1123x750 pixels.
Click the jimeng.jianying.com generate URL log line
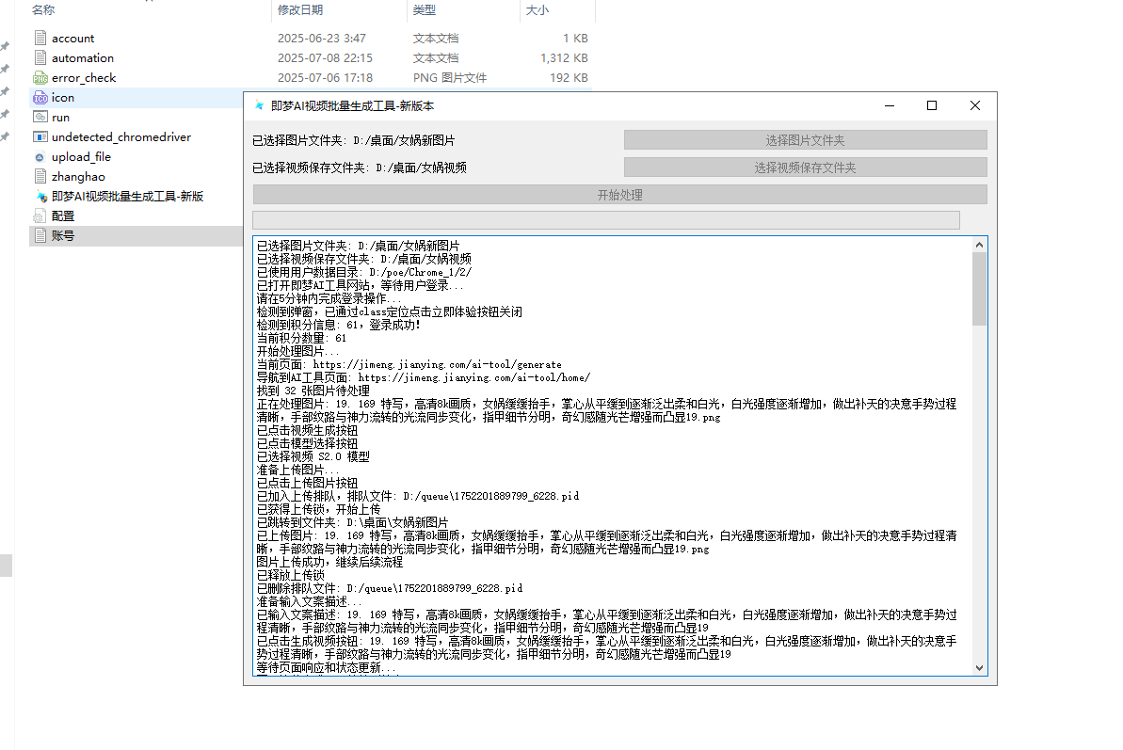[409, 364]
